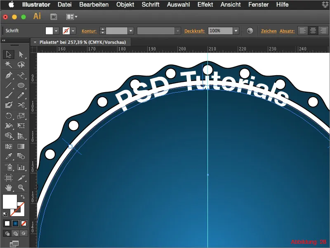Open the Deckkraft transparency panel link
Screen dimensions: 330x248
coord(195,31)
